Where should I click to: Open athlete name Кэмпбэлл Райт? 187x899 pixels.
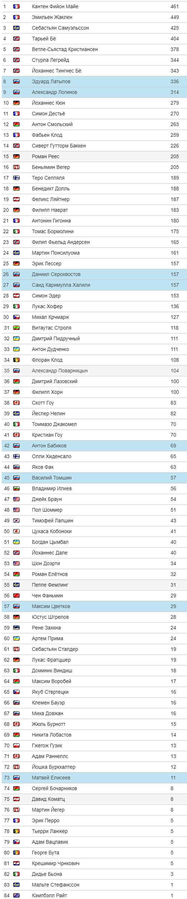point(50,895)
